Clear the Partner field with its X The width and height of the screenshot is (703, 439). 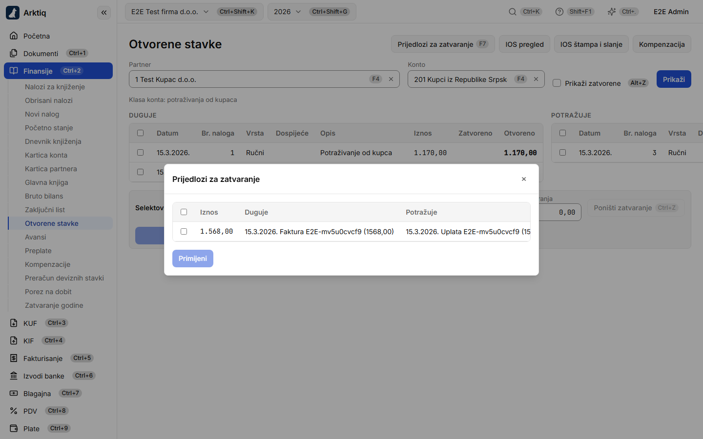pyautogui.click(x=391, y=79)
